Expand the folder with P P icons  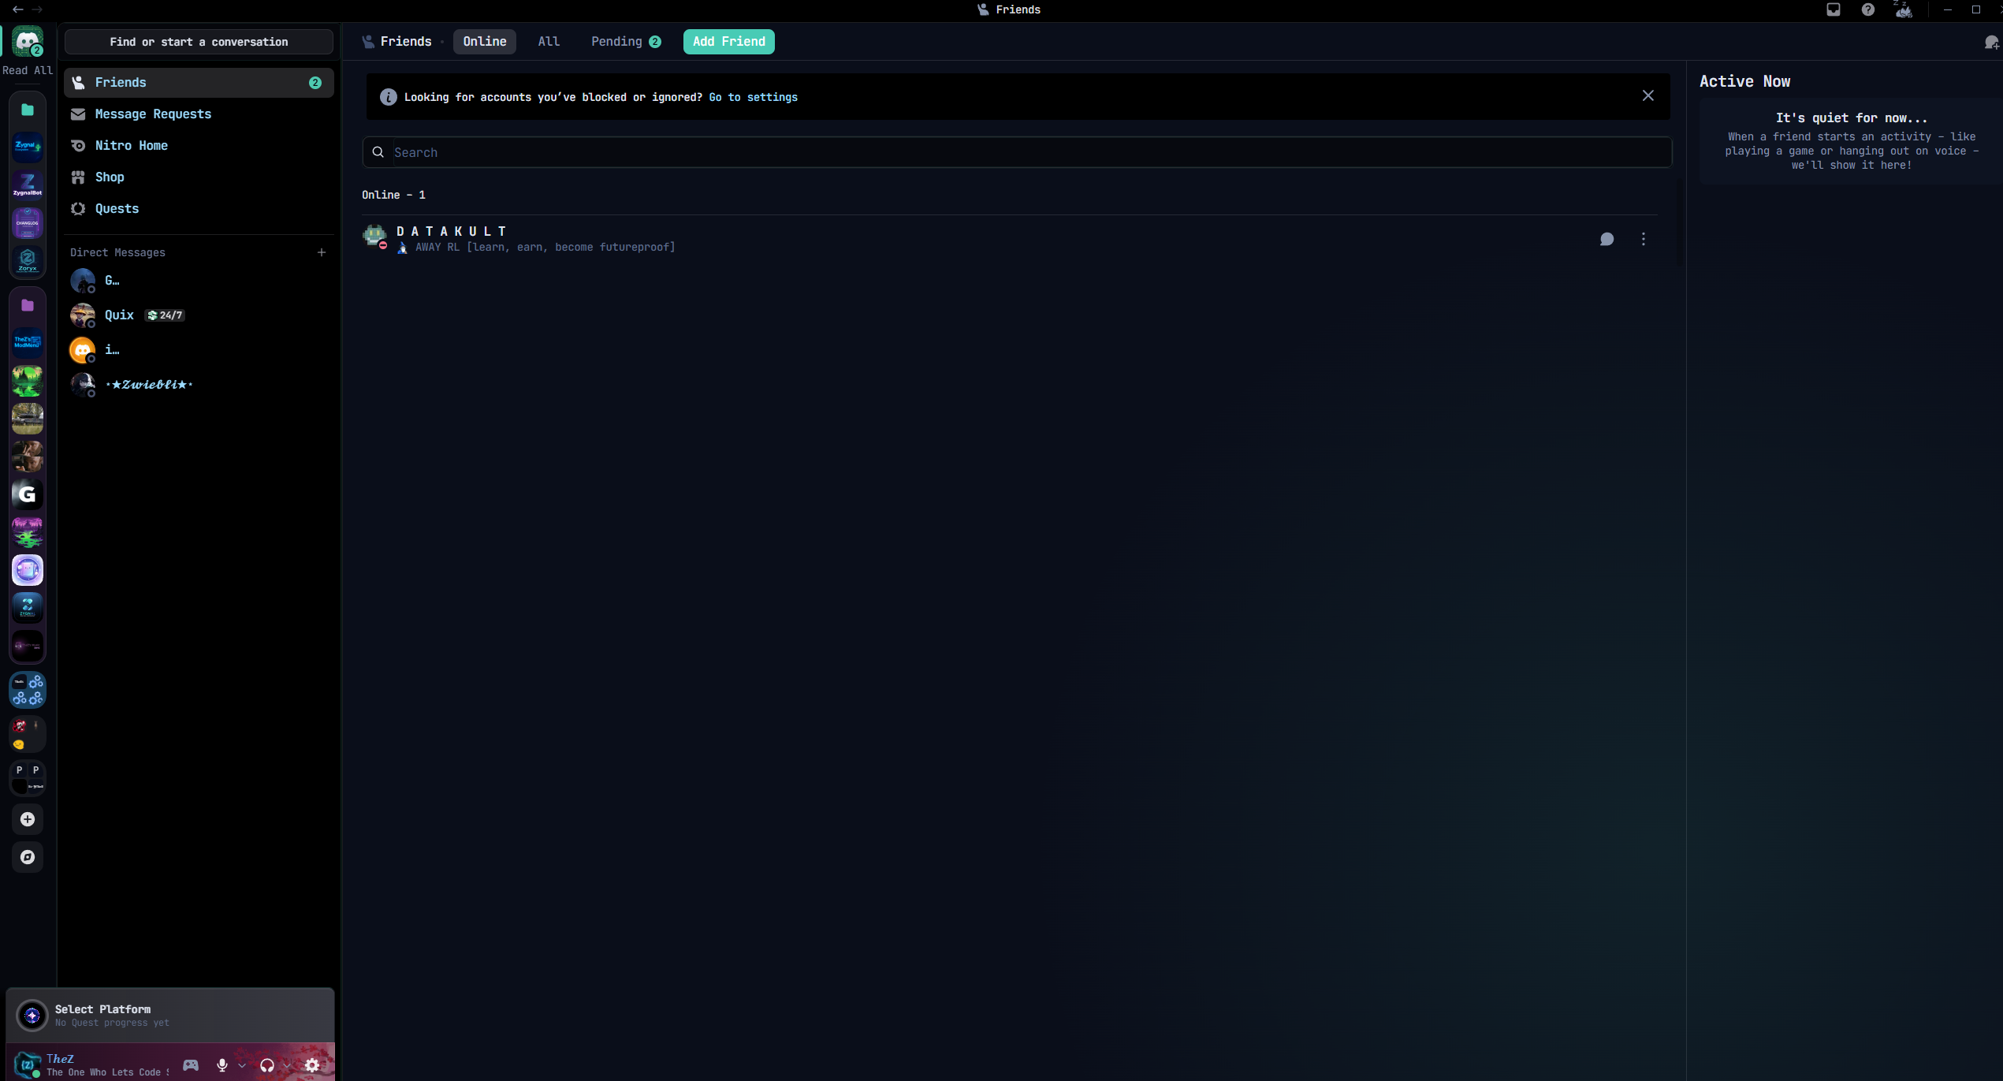[28, 778]
